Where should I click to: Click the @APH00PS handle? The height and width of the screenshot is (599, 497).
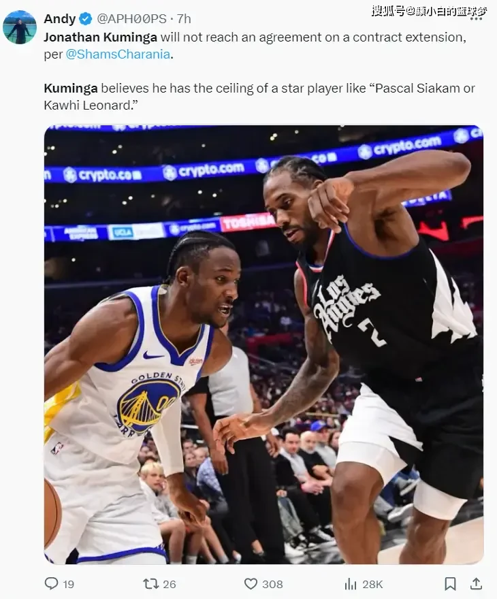point(132,19)
